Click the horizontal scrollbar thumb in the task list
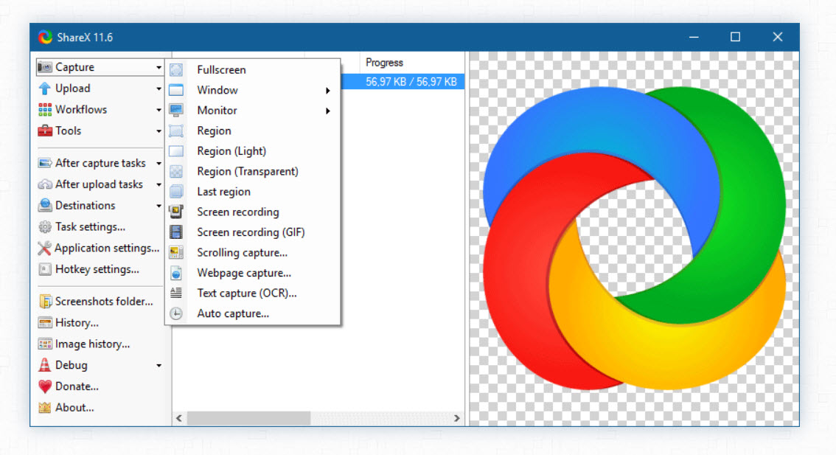 (248, 418)
